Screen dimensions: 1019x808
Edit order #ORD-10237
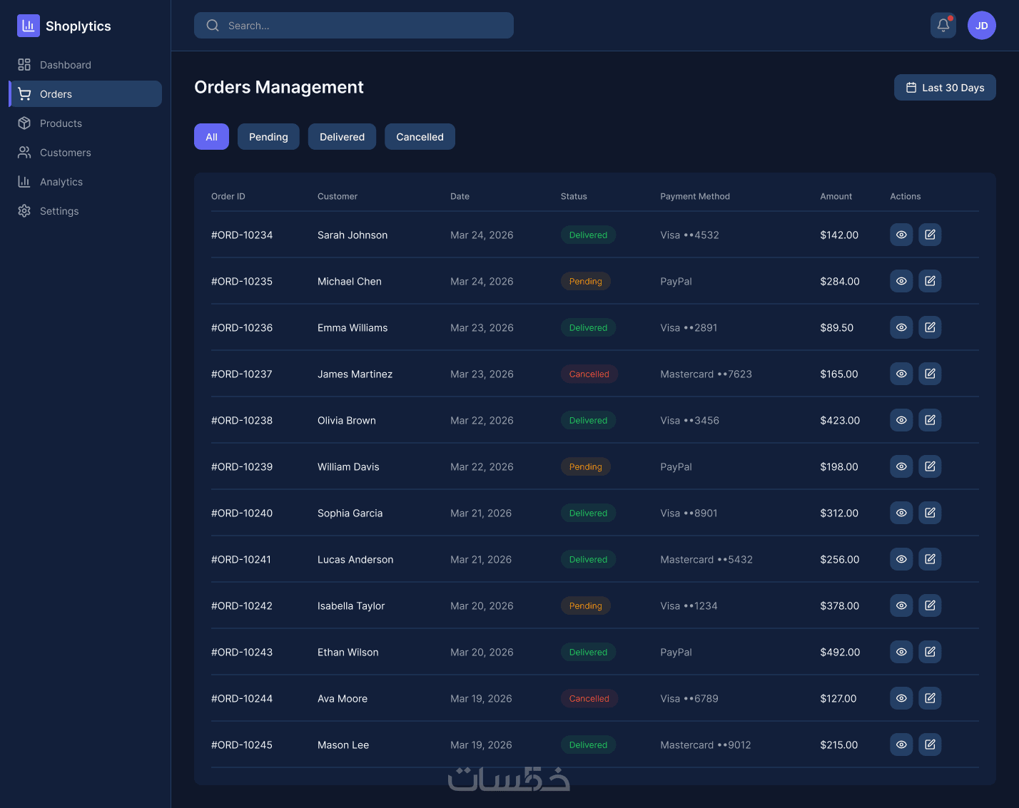930,374
